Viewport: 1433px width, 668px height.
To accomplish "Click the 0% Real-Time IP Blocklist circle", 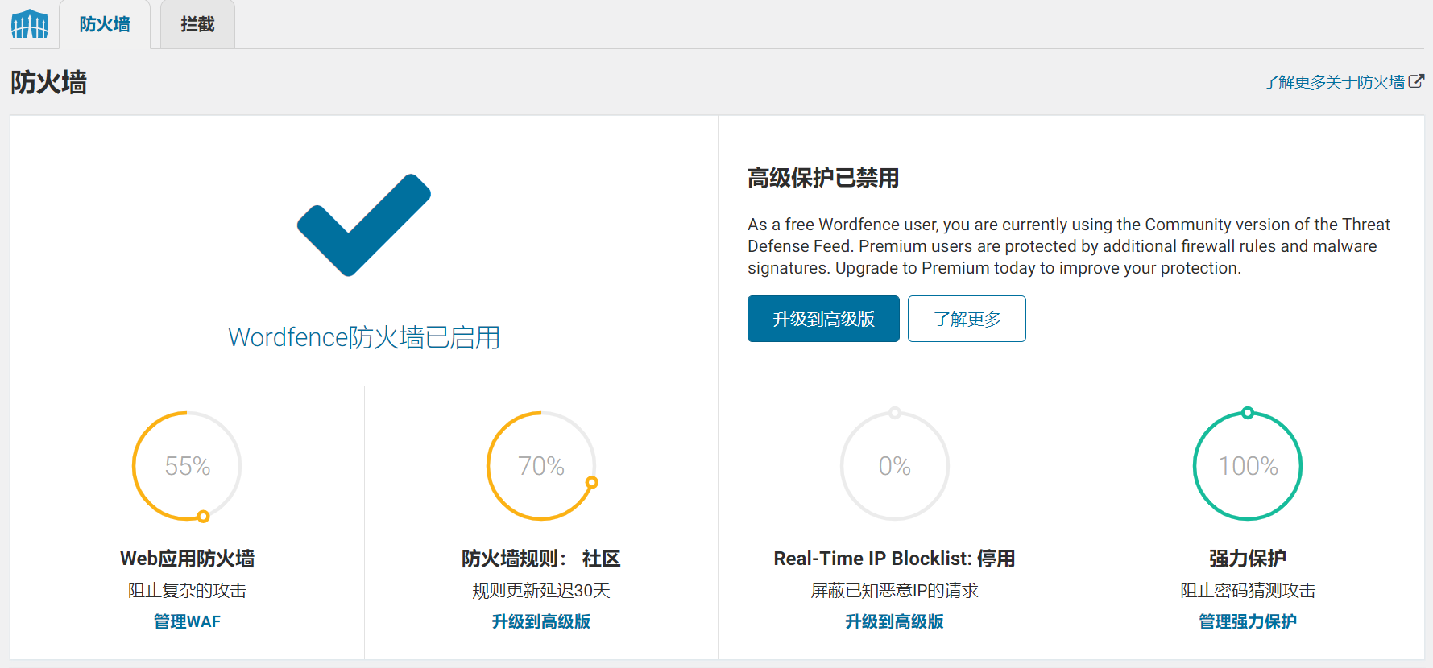I will coord(895,466).
